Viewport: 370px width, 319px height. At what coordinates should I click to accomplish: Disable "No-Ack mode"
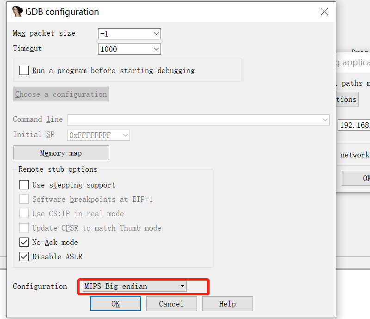coord(24,242)
